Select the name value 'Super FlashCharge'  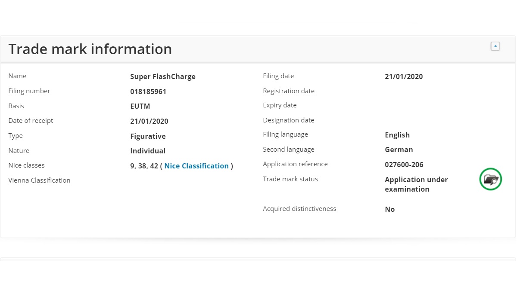tap(163, 76)
